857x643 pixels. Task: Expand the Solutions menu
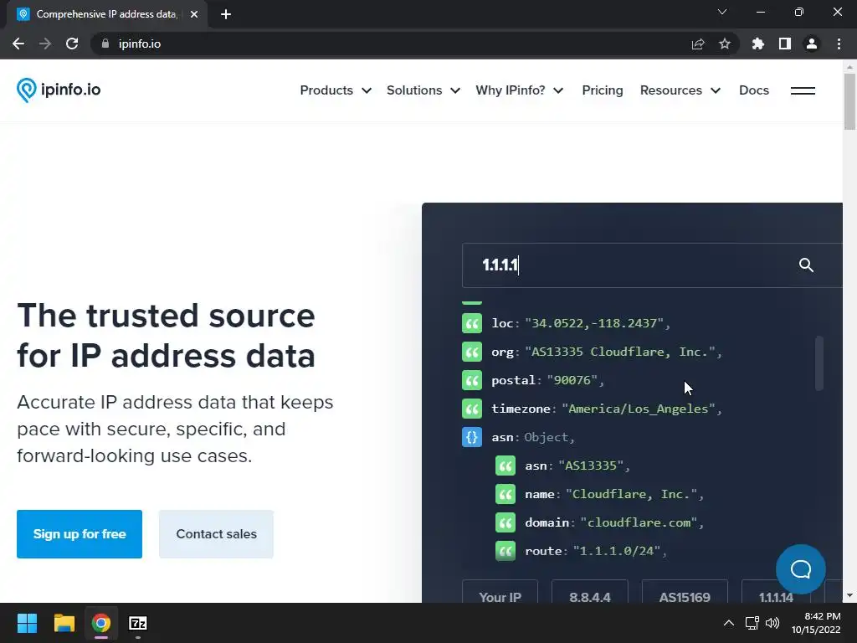coord(423,90)
